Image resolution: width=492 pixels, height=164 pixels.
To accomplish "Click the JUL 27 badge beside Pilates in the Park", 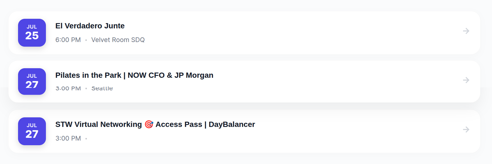I will click(x=32, y=82).
